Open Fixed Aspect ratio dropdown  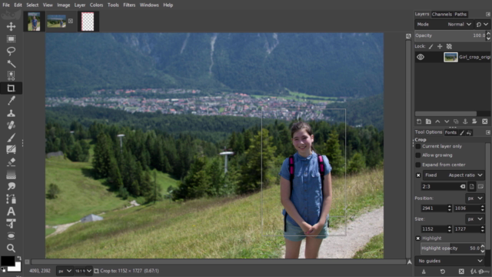pyautogui.click(x=454, y=175)
